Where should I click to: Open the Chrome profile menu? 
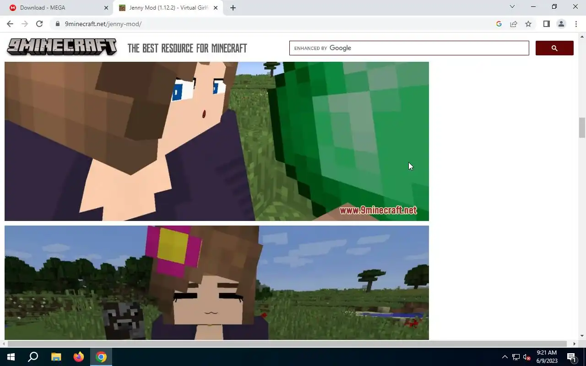click(x=561, y=24)
